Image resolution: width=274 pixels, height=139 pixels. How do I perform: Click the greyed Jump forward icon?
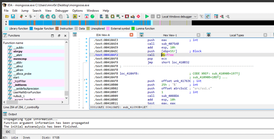(31, 16)
